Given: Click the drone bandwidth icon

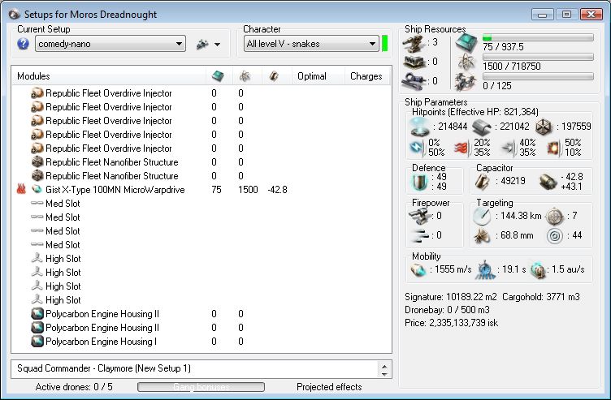Looking at the screenshot, I should pos(466,81).
